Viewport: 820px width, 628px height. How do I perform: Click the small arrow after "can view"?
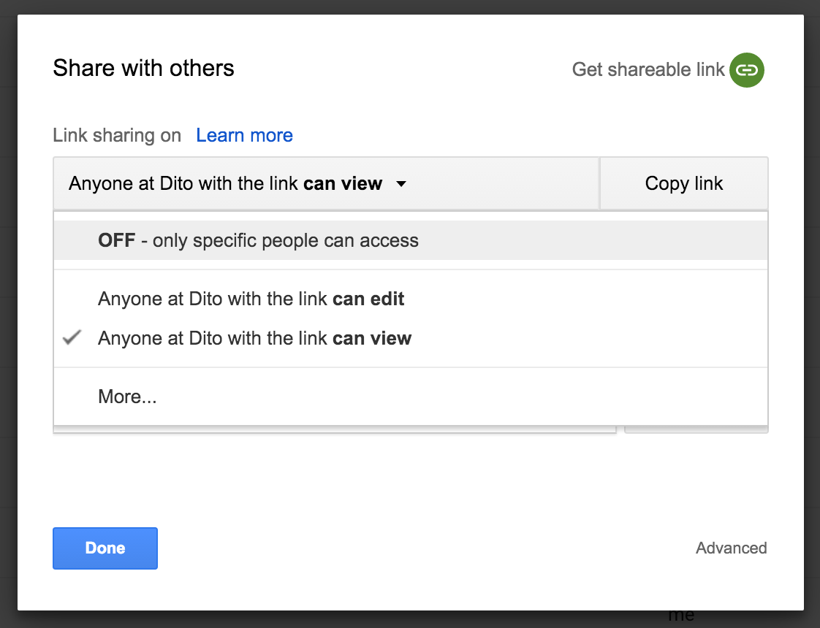click(x=400, y=184)
